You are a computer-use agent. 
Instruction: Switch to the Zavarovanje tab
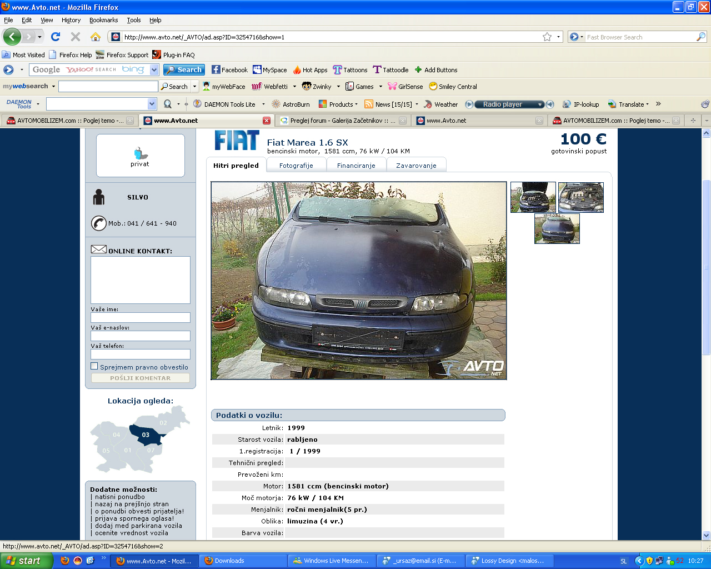pyautogui.click(x=416, y=166)
